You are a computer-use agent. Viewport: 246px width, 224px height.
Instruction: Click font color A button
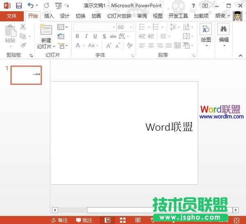[x=77, y=45]
